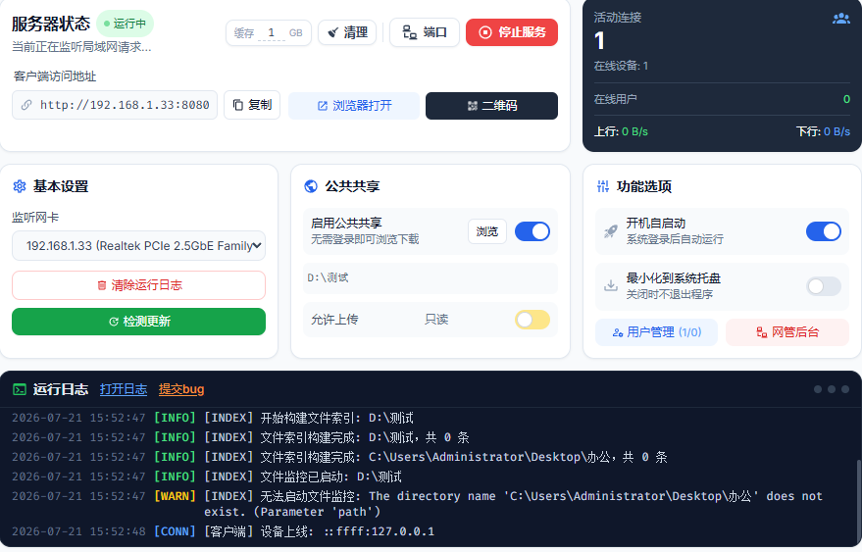The image size is (862, 552).
Task: Show the QR code
Action: [491, 106]
